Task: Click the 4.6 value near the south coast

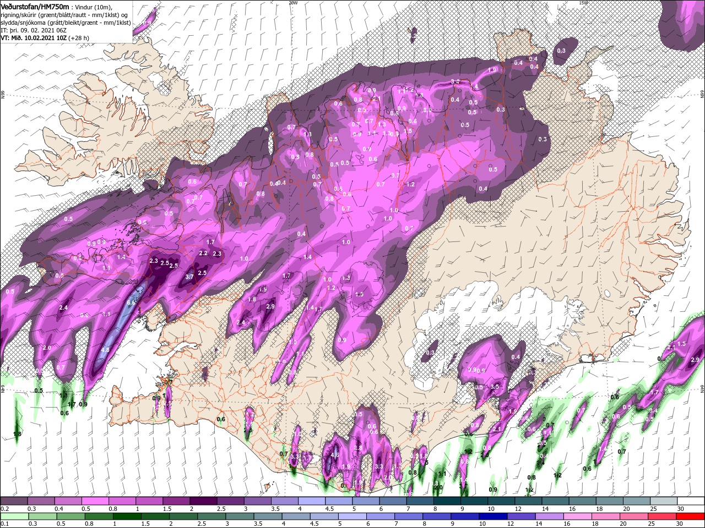Action: click(x=334, y=455)
